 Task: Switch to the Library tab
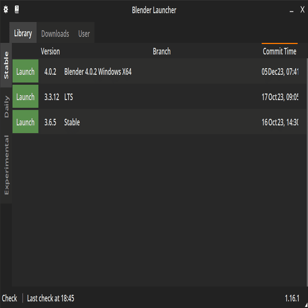[23, 32]
